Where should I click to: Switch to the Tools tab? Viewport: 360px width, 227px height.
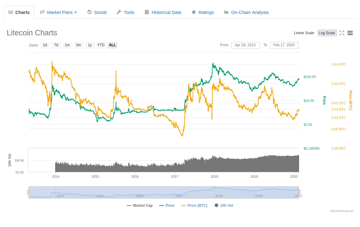(125, 12)
